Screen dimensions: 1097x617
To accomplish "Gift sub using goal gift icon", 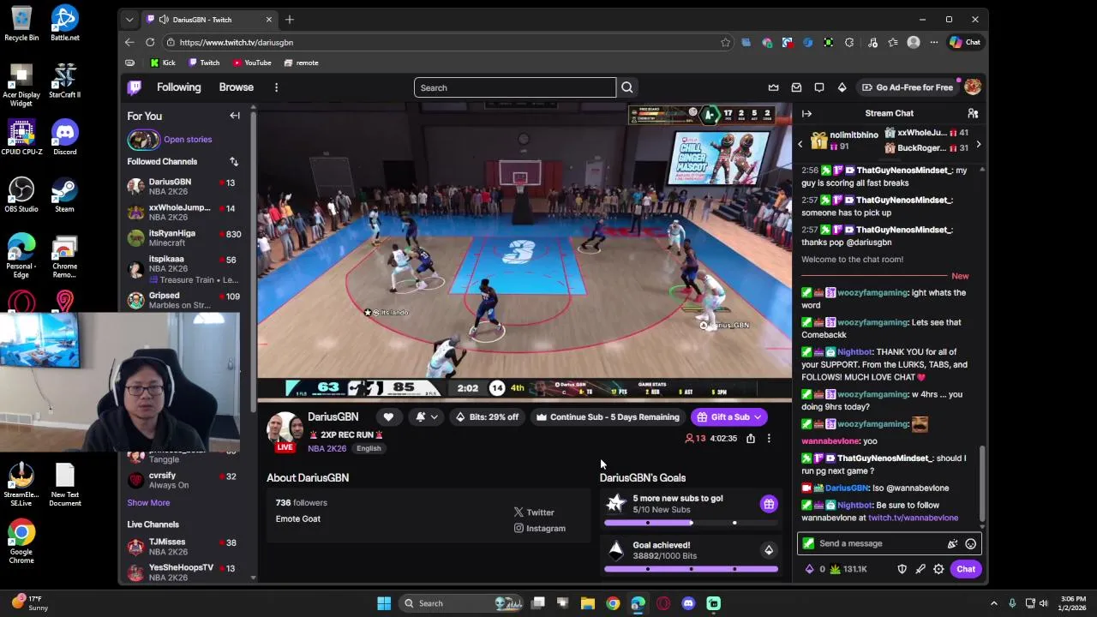I will (769, 504).
